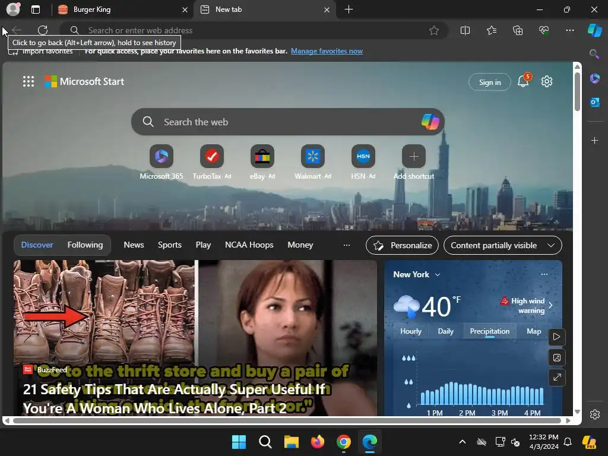Open the Favorites list icon
The height and width of the screenshot is (456, 608).
pos(491,30)
